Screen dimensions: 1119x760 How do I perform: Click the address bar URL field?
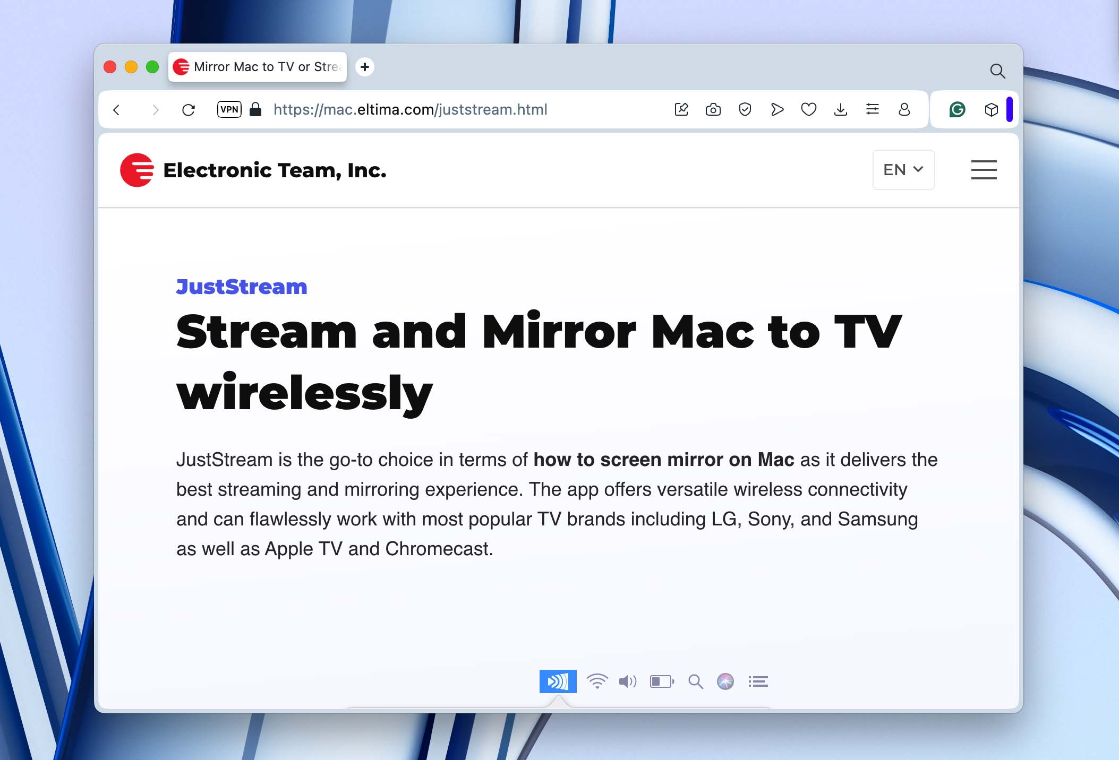tap(410, 110)
